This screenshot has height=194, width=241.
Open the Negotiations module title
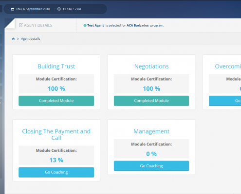tap(151, 66)
